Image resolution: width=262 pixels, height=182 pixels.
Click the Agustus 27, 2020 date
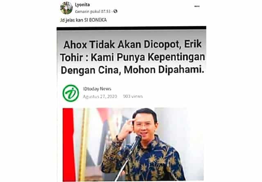point(100,96)
